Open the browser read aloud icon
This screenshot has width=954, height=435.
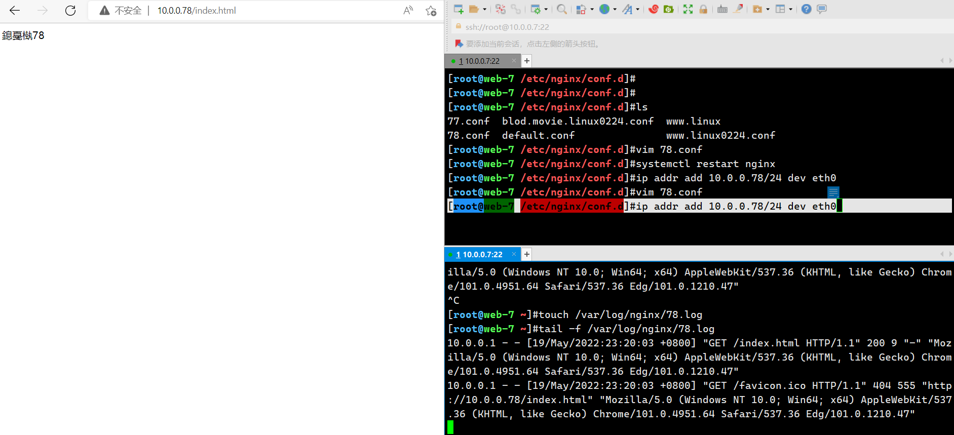(x=408, y=11)
